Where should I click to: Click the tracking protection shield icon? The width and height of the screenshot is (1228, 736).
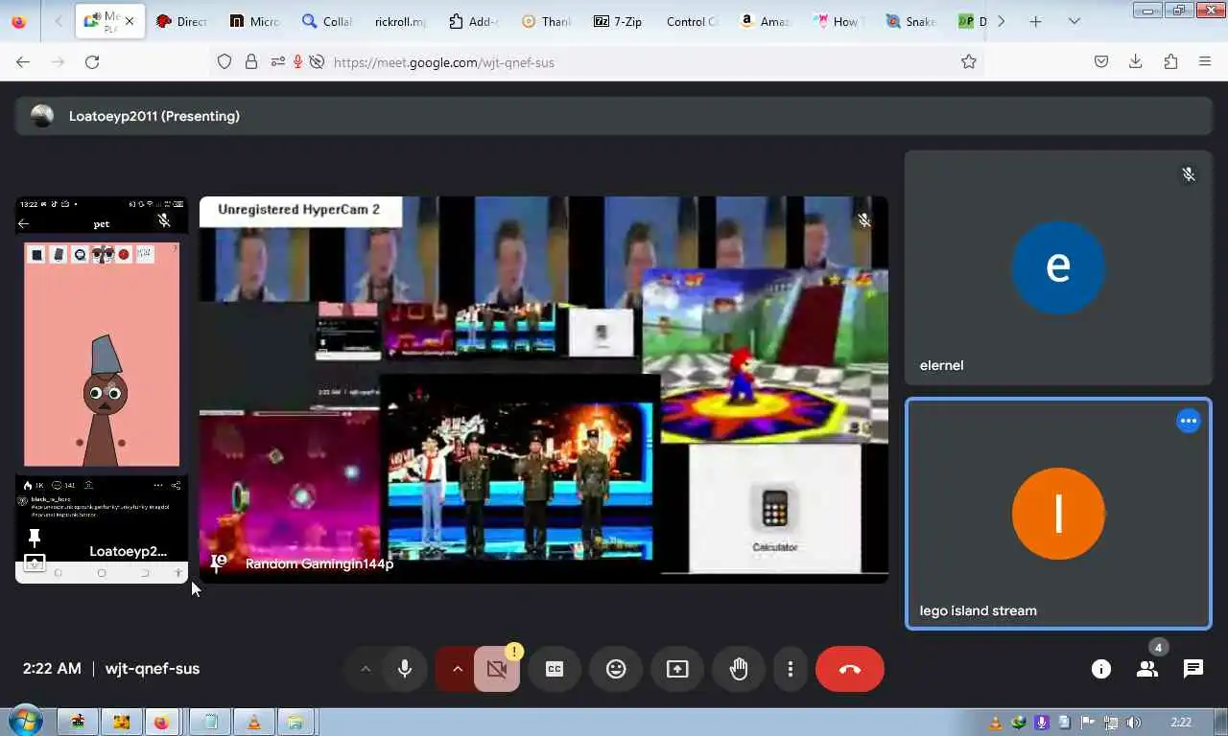click(224, 61)
